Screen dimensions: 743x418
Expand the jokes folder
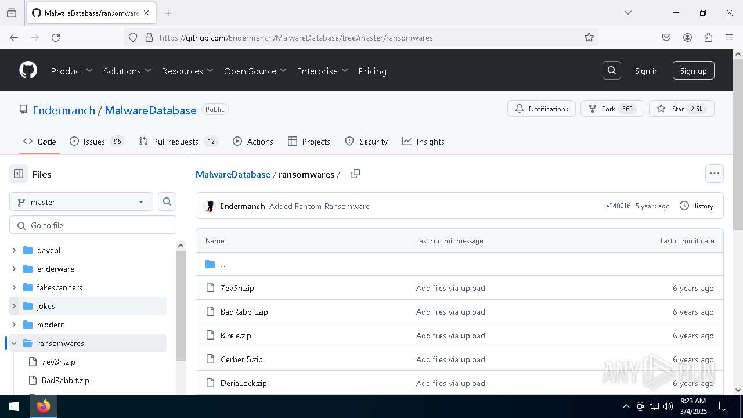[14, 306]
